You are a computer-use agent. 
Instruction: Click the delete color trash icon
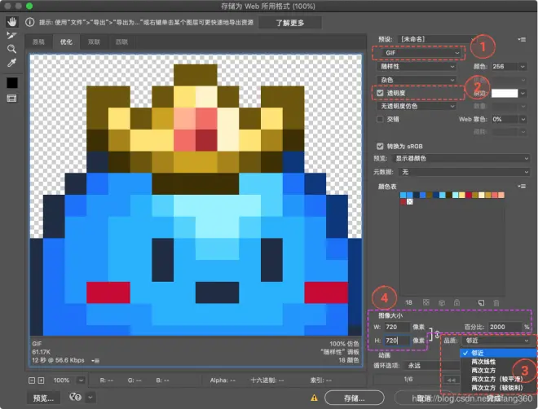[496, 303]
